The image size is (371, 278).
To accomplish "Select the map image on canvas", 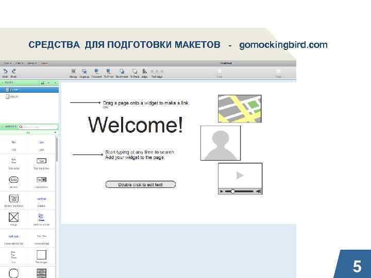I will click(240, 109).
